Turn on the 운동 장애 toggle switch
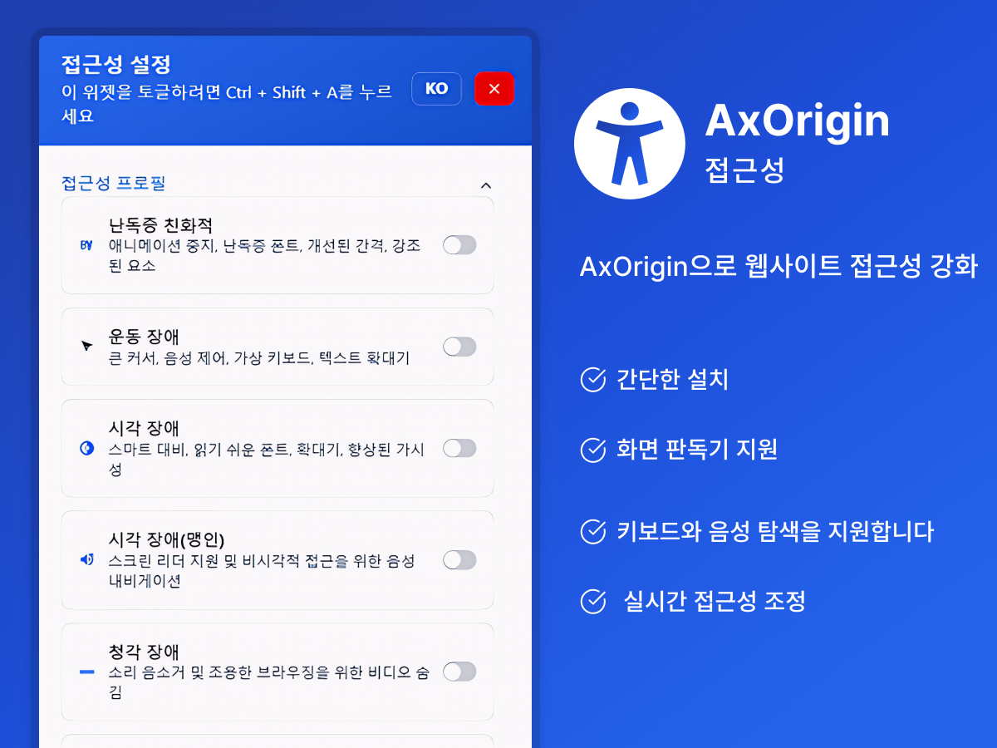Viewport: 997px width, 748px height. (x=459, y=347)
